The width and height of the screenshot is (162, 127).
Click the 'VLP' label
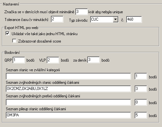click(x=43, y=60)
